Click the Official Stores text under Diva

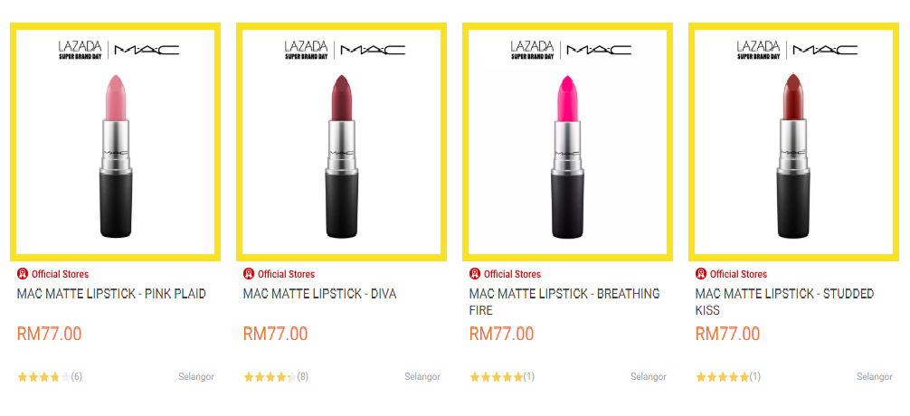pyautogui.click(x=286, y=274)
